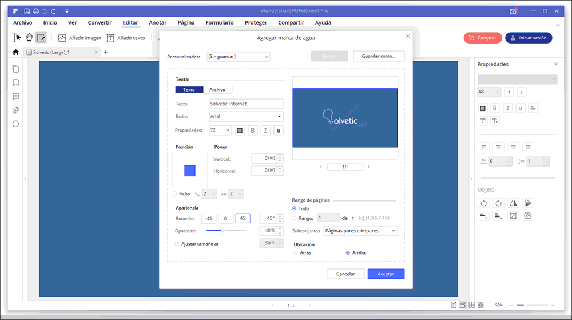Open the font family dropdown in Propiedades panel

(517, 79)
